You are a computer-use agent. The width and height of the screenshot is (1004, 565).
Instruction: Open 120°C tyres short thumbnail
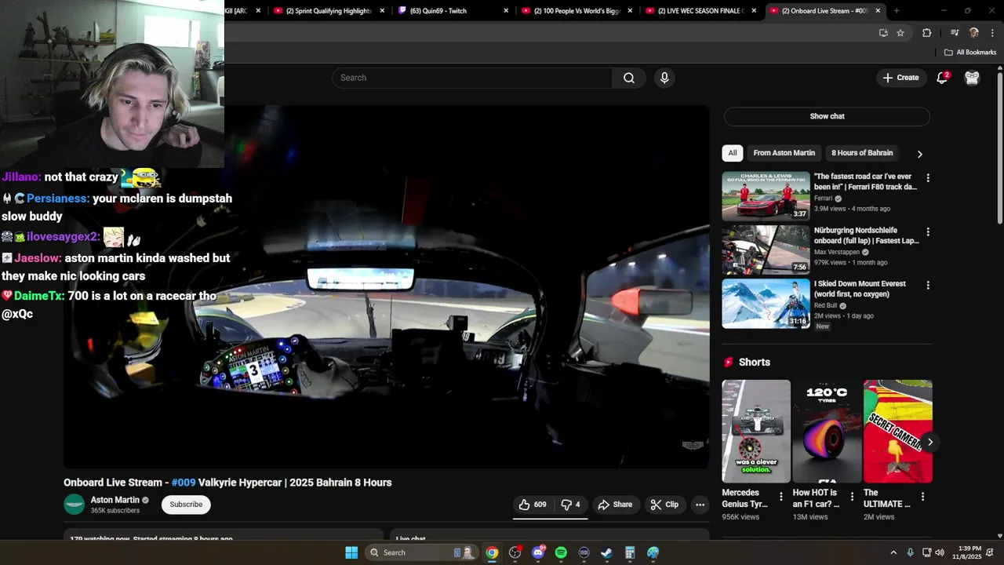click(827, 432)
